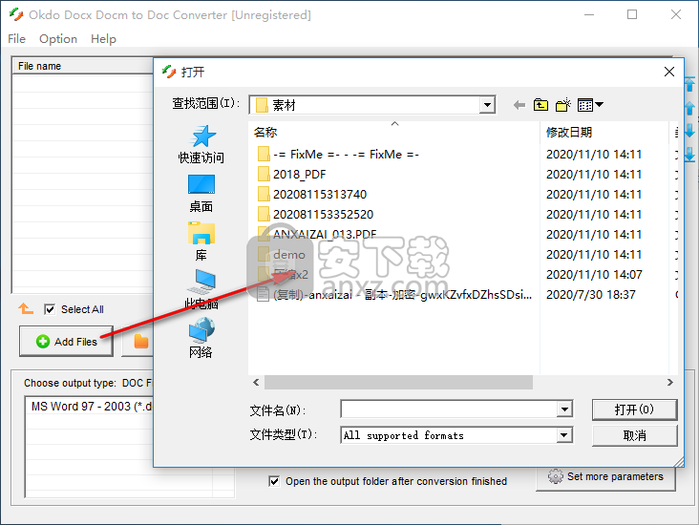Open the Option menu

click(x=58, y=39)
